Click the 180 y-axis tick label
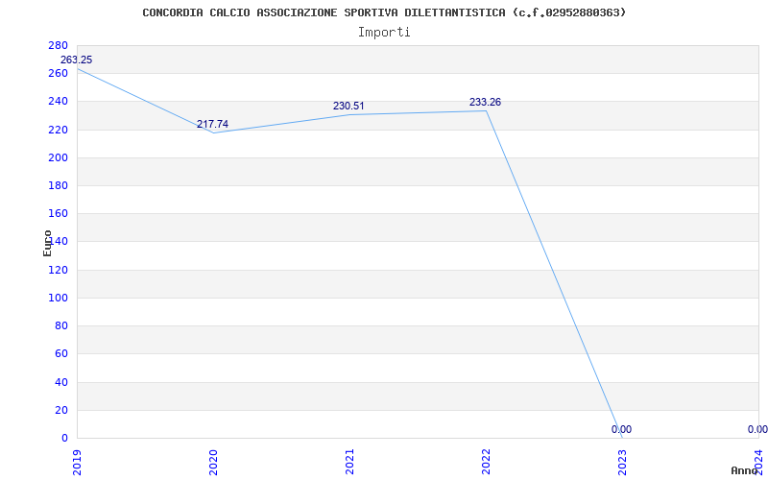The image size is (768, 480). [58, 185]
